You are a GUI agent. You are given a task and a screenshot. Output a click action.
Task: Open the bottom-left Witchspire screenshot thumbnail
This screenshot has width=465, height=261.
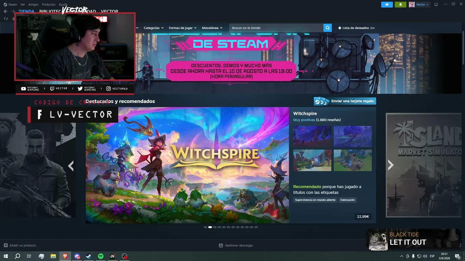tap(312, 160)
